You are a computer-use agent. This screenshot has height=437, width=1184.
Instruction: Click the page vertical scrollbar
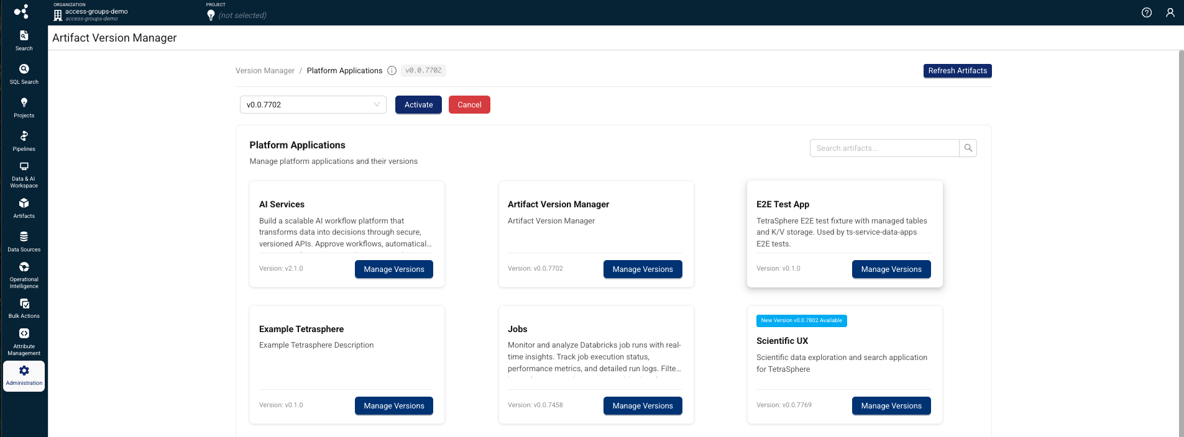pos(1181,243)
